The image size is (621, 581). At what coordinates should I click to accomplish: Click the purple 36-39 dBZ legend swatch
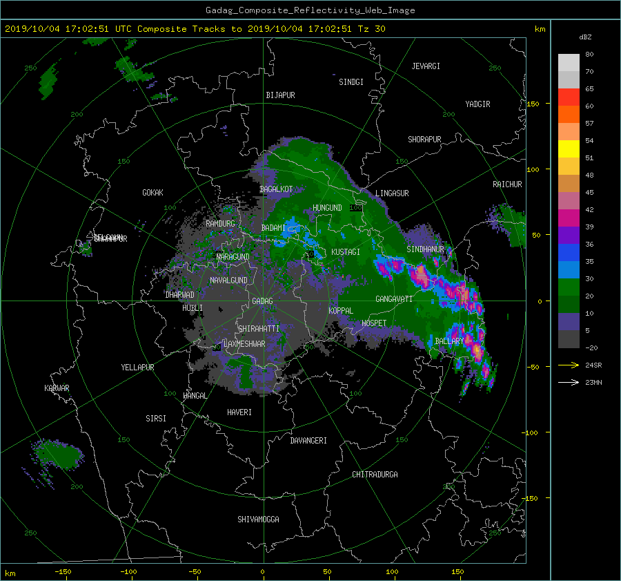tap(569, 235)
